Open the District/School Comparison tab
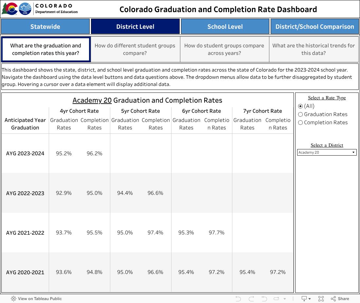This screenshot has width=360, height=303. coord(315,26)
